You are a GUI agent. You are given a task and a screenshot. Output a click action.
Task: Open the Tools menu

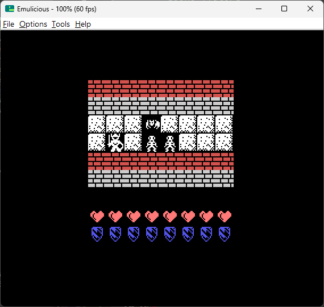(x=61, y=24)
